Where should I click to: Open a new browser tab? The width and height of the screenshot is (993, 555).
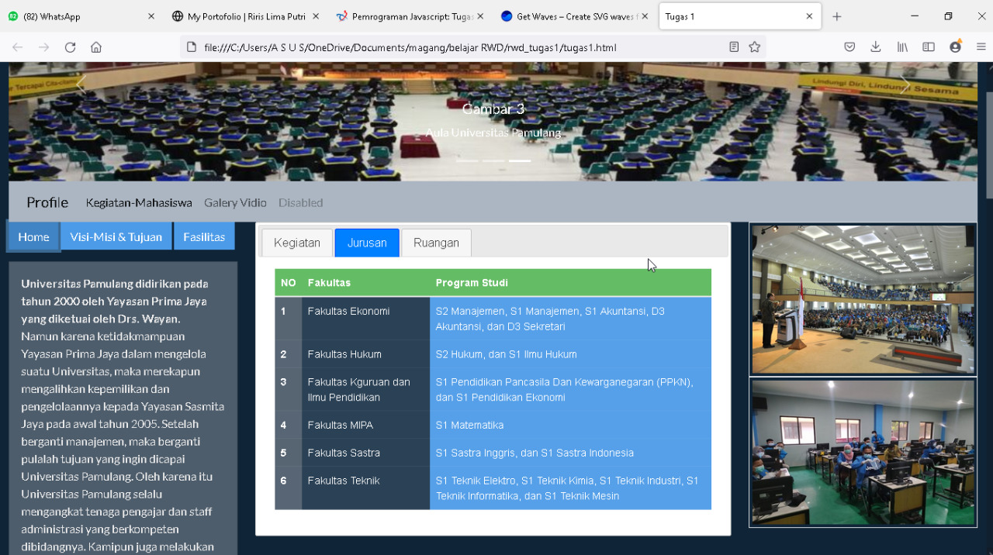(836, 16)
